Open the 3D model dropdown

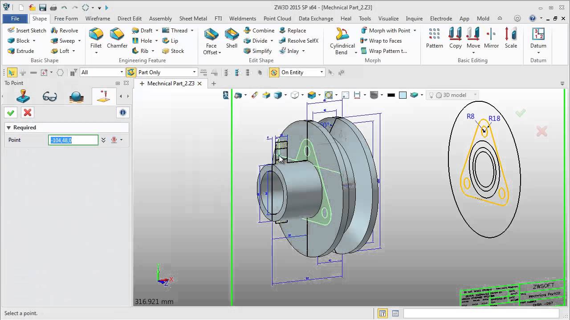[x=475, y=95]
